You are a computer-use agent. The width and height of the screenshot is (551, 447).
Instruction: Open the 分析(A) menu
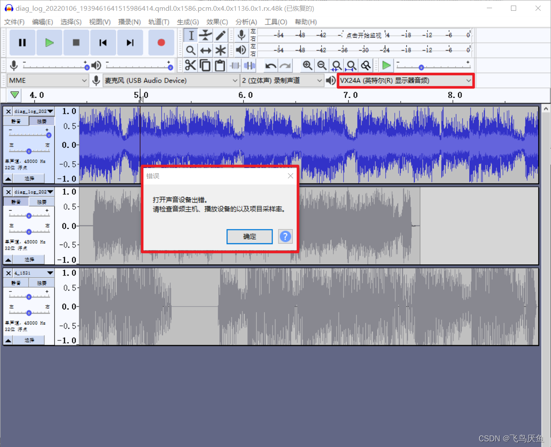click(246, 22)
